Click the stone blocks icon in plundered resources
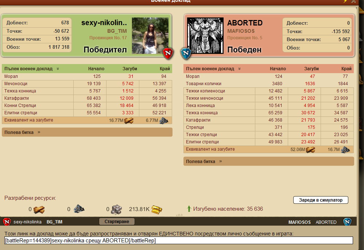 117,209
